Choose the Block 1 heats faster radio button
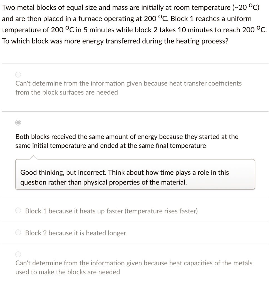The height and width of the screenshot is (285, 273). click(x=18, y=211)
